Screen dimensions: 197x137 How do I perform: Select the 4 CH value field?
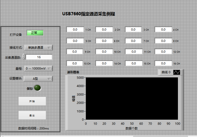[163, 30]
